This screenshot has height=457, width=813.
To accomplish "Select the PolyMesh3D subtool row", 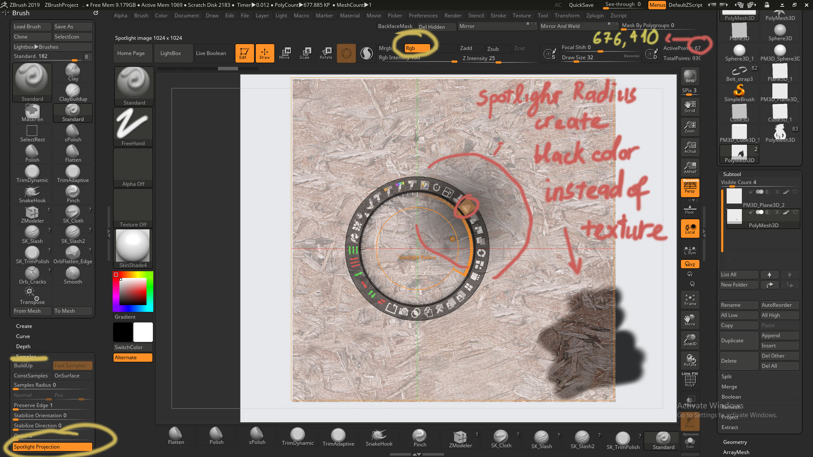I will coord(763,219).
